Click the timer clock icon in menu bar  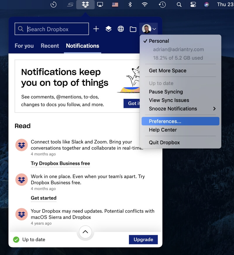54,5
